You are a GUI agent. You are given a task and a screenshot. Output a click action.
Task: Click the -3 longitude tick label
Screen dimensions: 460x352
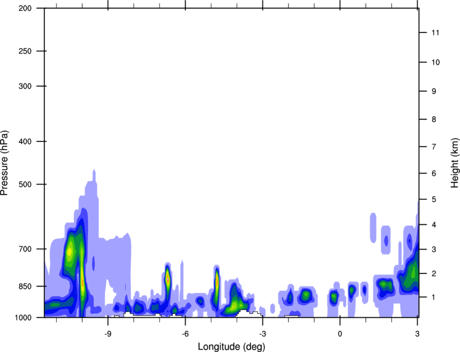[x=262, y=334]
